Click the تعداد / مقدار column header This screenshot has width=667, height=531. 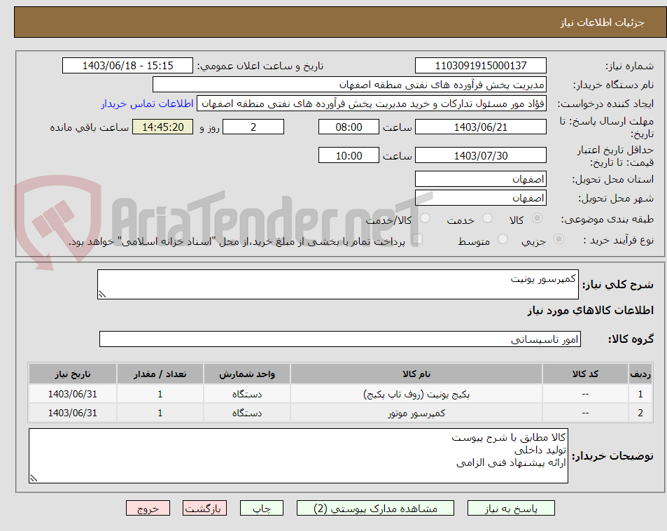click(x=160, y=374)
